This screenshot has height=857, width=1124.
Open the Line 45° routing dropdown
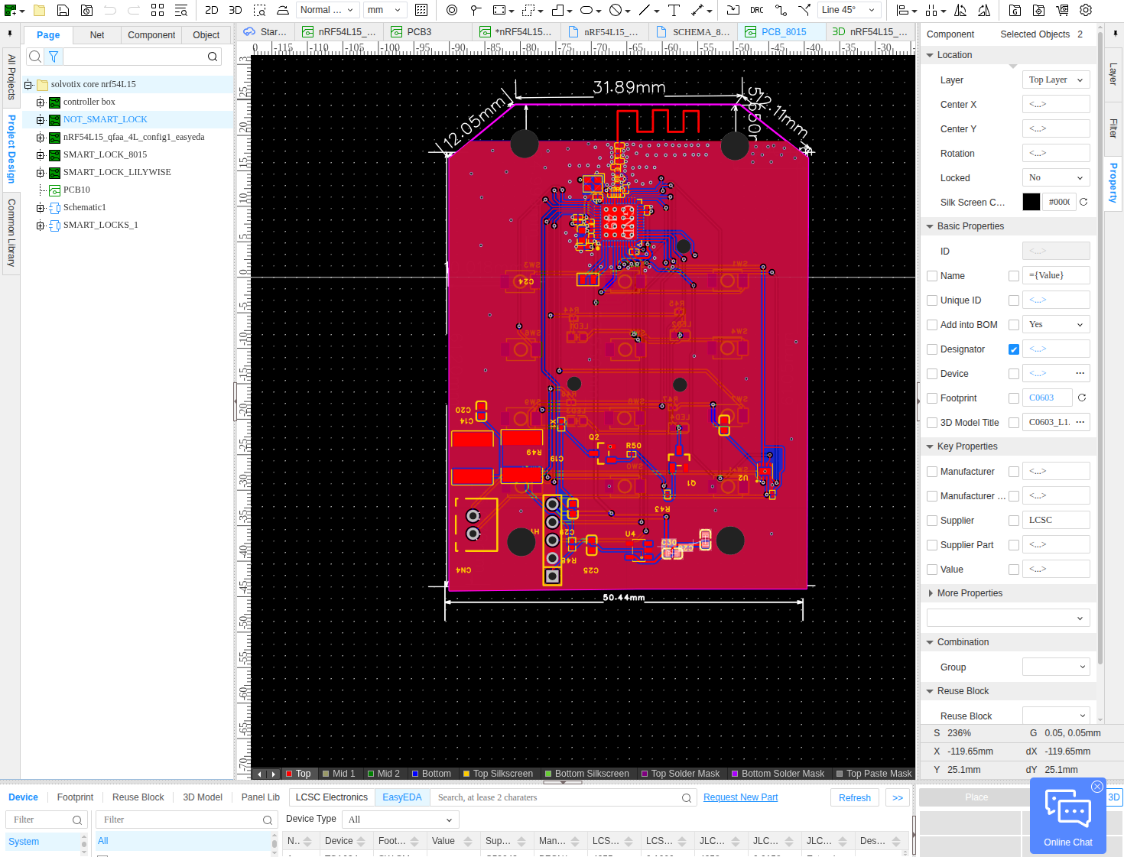(x=848, y=10)
